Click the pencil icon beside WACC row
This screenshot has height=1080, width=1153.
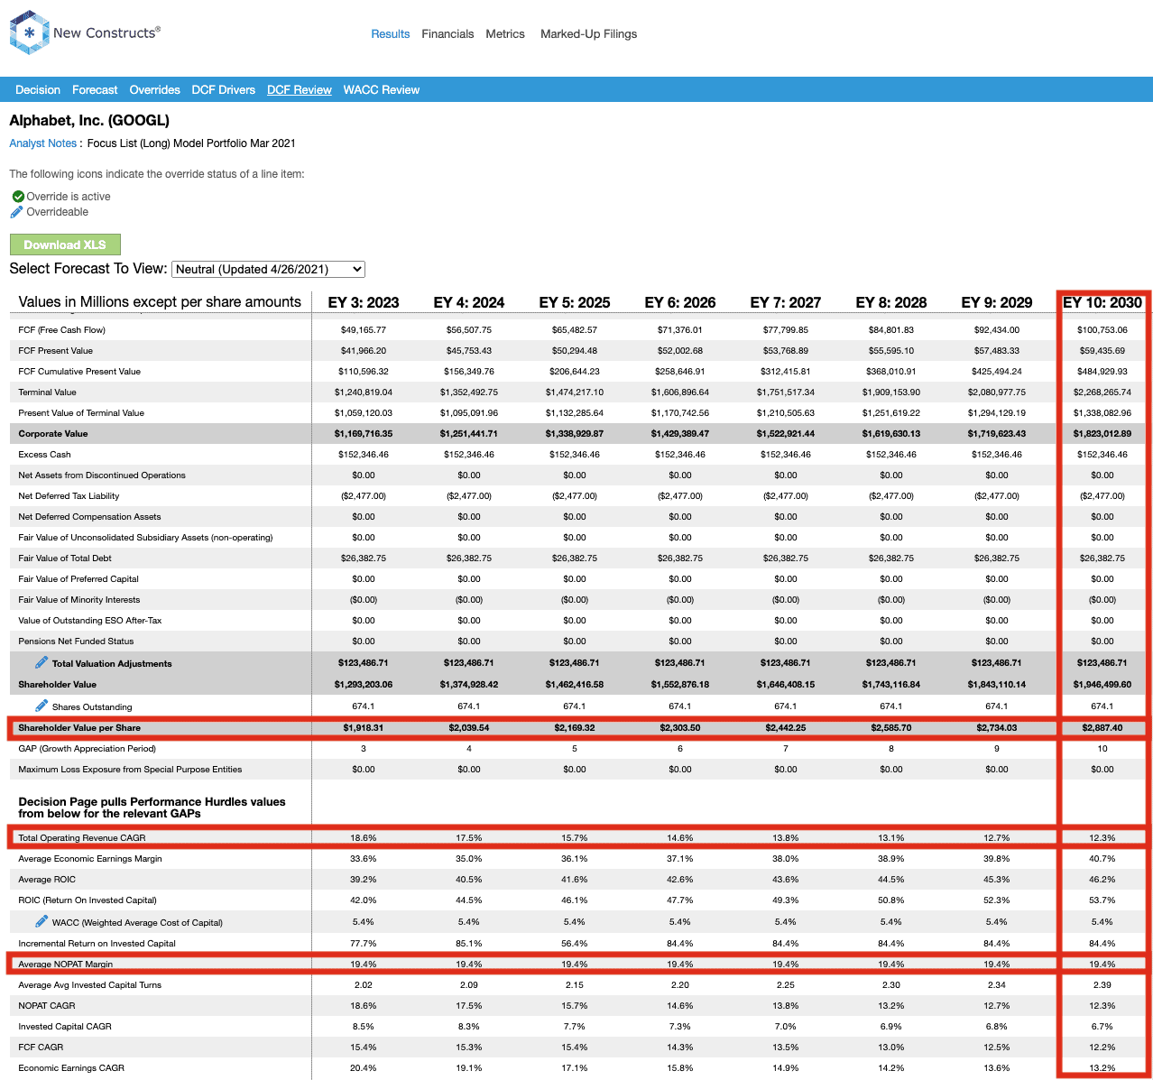click(x=42, y=921)
